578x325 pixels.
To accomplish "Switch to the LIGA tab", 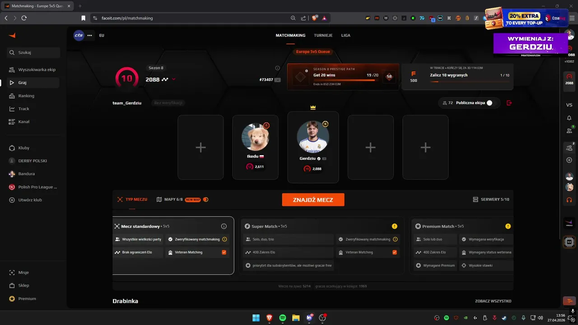I will coord(346,35).
